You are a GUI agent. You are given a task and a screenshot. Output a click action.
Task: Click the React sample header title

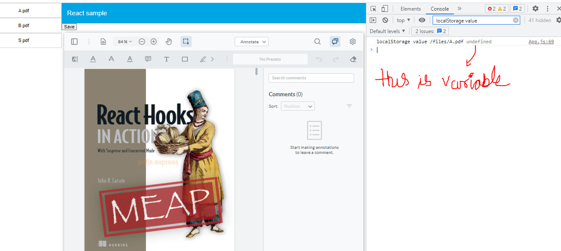pyautogui.click(x=87, y=13)
